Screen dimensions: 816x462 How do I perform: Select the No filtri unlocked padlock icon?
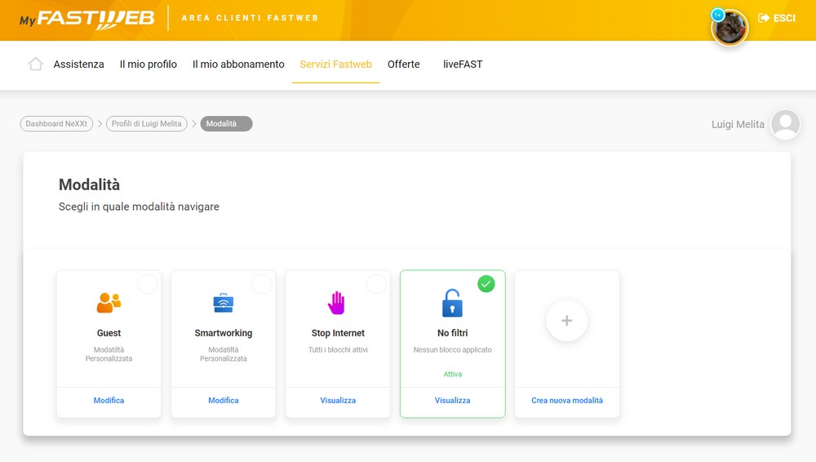tap(452, 303)
